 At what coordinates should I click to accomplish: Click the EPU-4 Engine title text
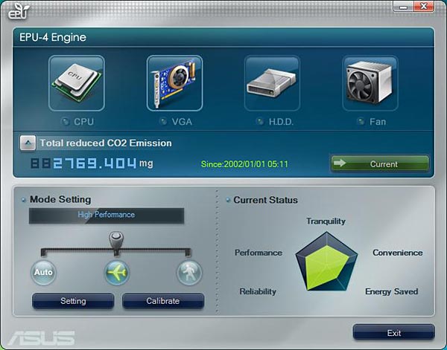53,37
